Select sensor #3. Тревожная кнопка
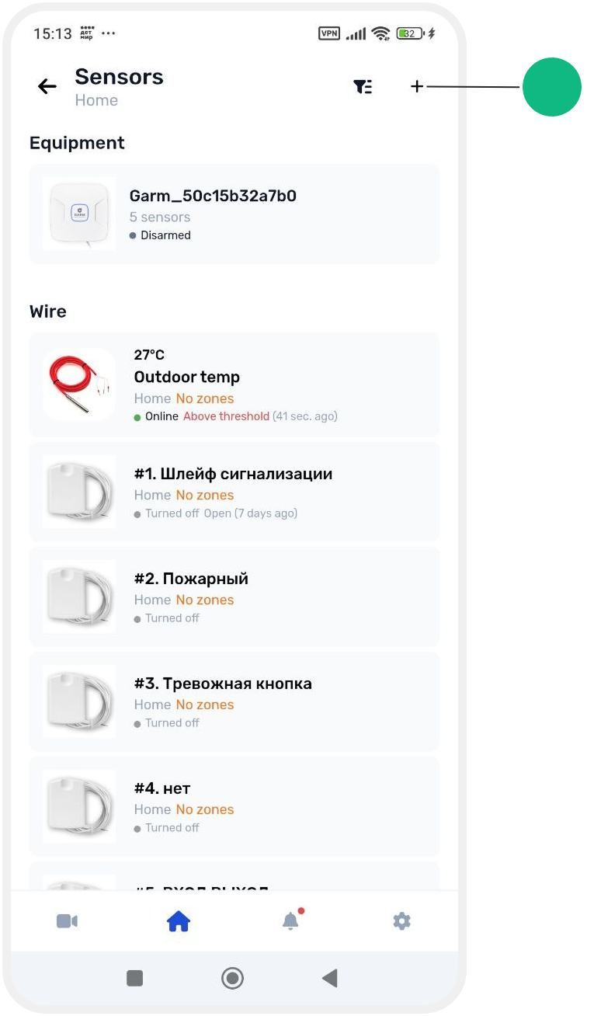The width and height of the screenshot is (601, 1016). point(234,701)
